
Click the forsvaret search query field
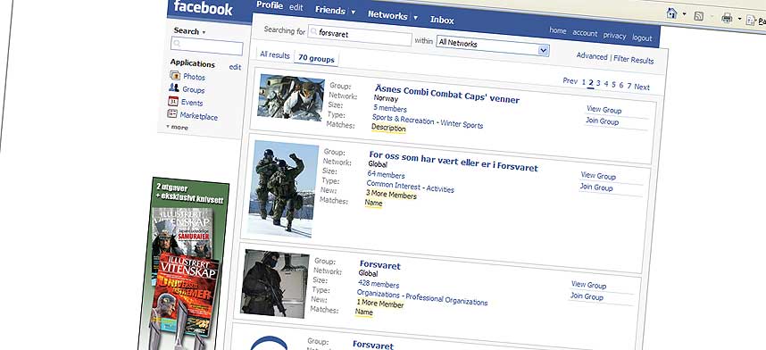click(x=360, y=37)
